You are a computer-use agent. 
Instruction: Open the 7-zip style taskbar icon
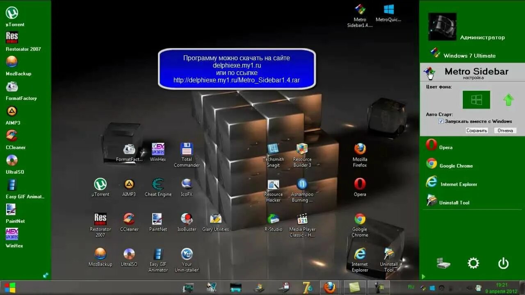point(307,288)
